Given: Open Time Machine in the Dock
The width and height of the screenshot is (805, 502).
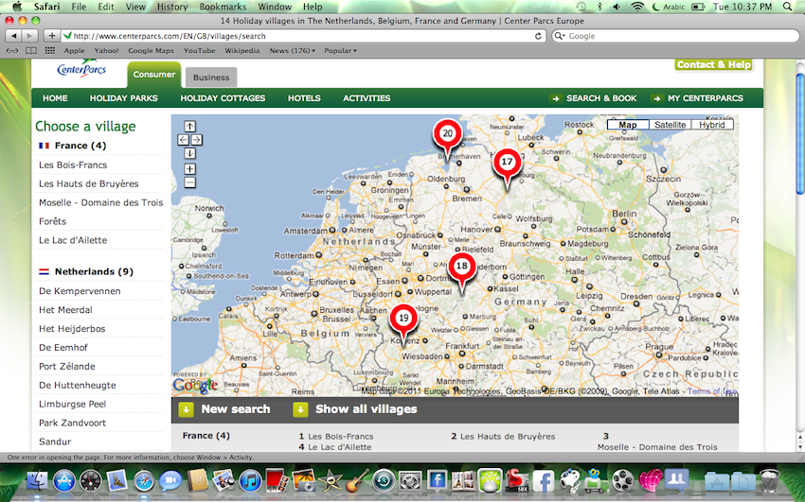Looking at the screenshot, I should 384,481.
